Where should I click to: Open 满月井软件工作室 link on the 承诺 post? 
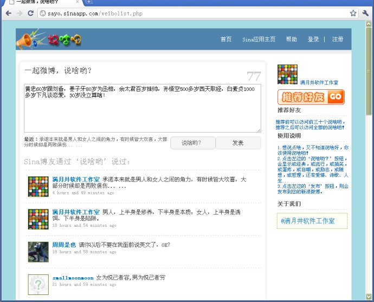pos(76,179)
